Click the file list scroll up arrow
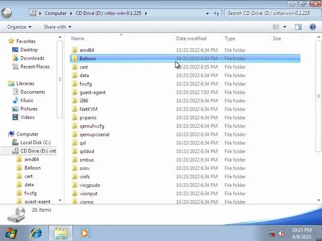This screenshot has width=322, height=241. (319, 37)
